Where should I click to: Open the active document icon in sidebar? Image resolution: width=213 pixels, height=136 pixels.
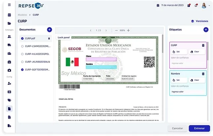[x=9, y=109]
